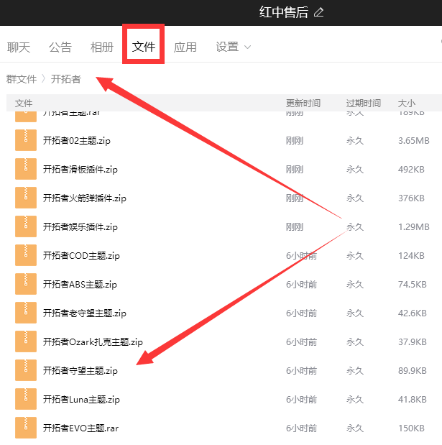
Task: Click the zip icon of 开拓者守望主题.zip
Action: (26, 370)
